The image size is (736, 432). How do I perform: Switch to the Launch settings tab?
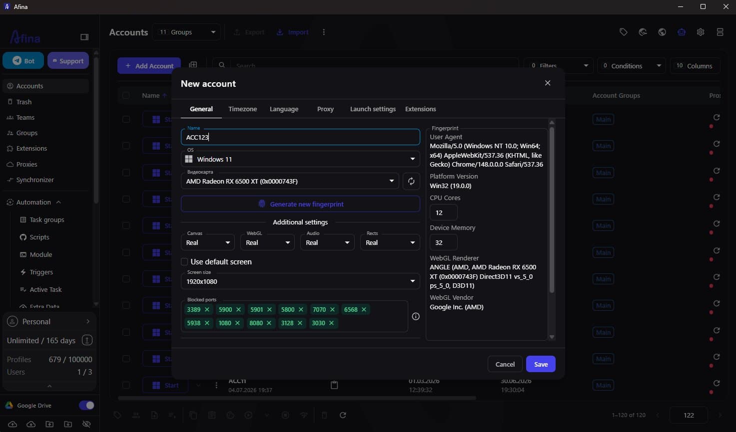(373, 109)
